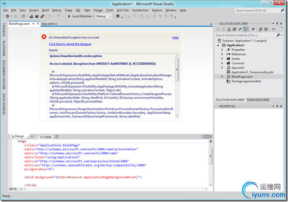The height and width of the screenshot is (202, 288).
Task: Click XAML editor vertical scrollbar thumb
Action: pos(211,156)
